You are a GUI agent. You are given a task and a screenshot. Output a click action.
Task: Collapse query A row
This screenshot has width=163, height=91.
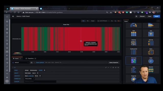pyautogui.click(x=13, y=67)
